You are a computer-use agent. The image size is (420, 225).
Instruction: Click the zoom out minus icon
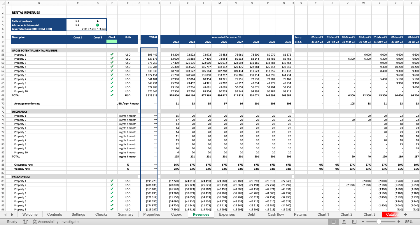[x=363, y=222]
